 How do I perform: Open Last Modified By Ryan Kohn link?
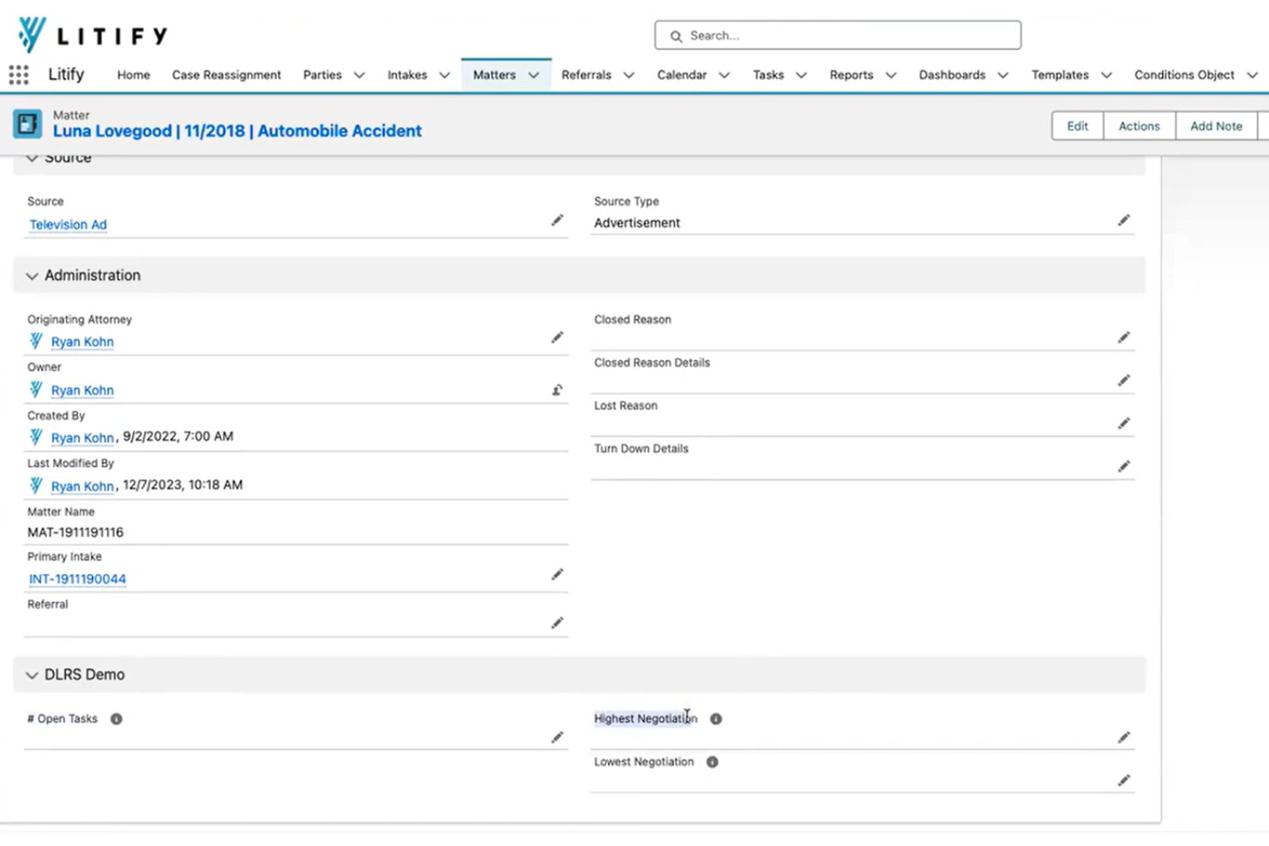pyautogui.click(x=82, y=487)
